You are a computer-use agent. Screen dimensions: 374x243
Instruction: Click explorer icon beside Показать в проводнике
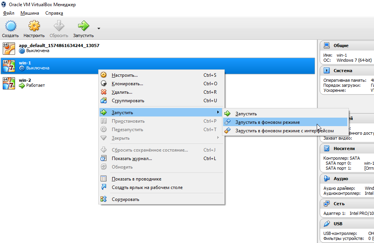[104, 179]
